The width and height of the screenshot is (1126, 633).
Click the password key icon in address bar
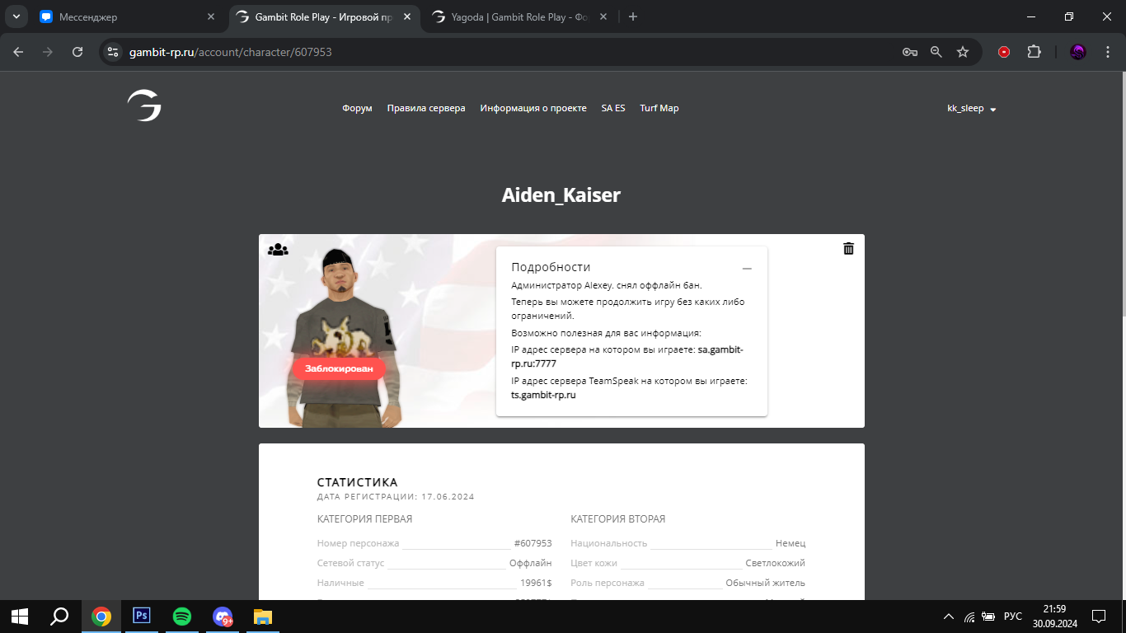click(909, 52)
